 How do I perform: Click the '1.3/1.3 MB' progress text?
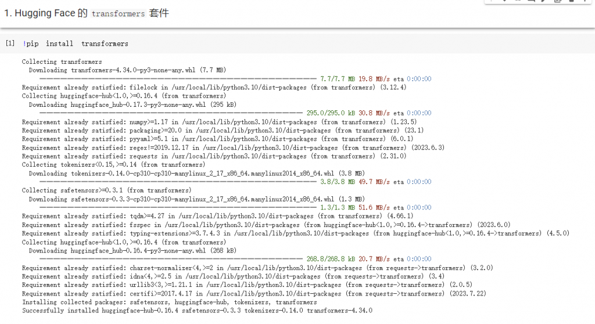click(338, 207)
